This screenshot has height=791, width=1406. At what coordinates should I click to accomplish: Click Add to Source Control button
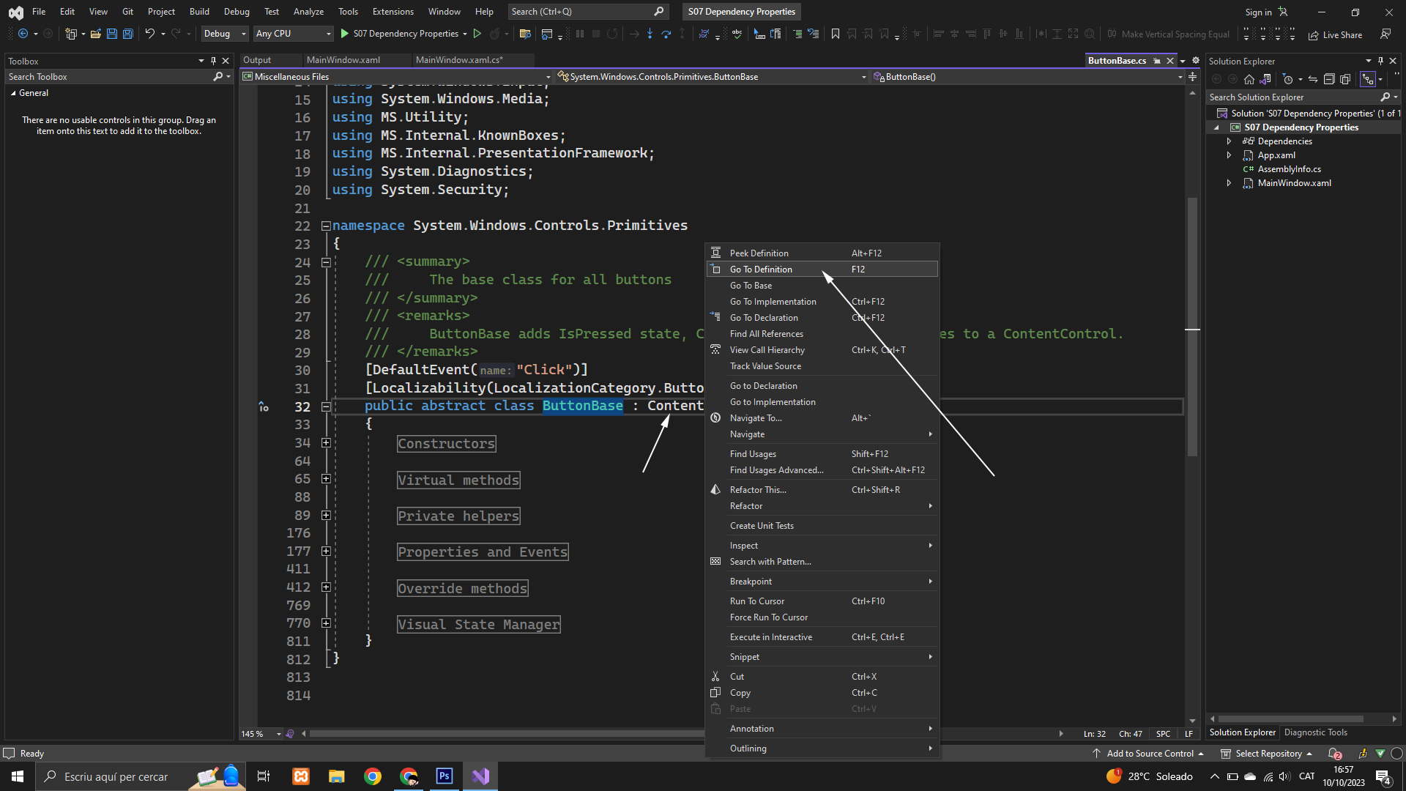pos(1148,754)
